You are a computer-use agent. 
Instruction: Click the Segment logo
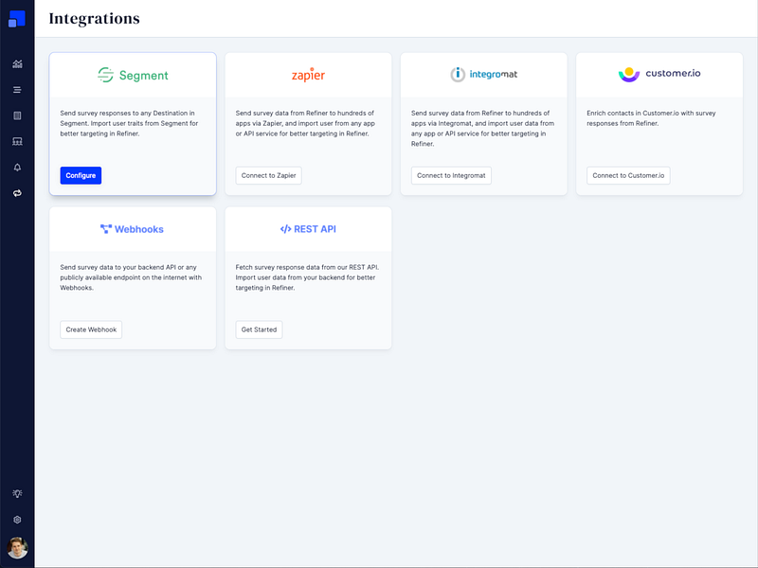click(x=133, y=76)
